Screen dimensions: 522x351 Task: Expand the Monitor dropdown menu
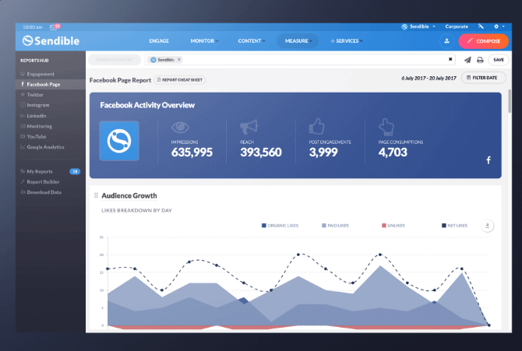click(x=204, y=40)
